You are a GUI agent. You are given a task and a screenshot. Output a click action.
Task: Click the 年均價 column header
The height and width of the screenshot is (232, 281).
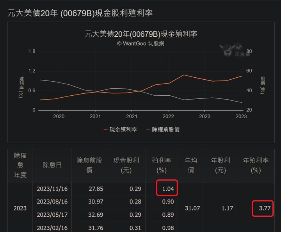[x=191, y=165]
